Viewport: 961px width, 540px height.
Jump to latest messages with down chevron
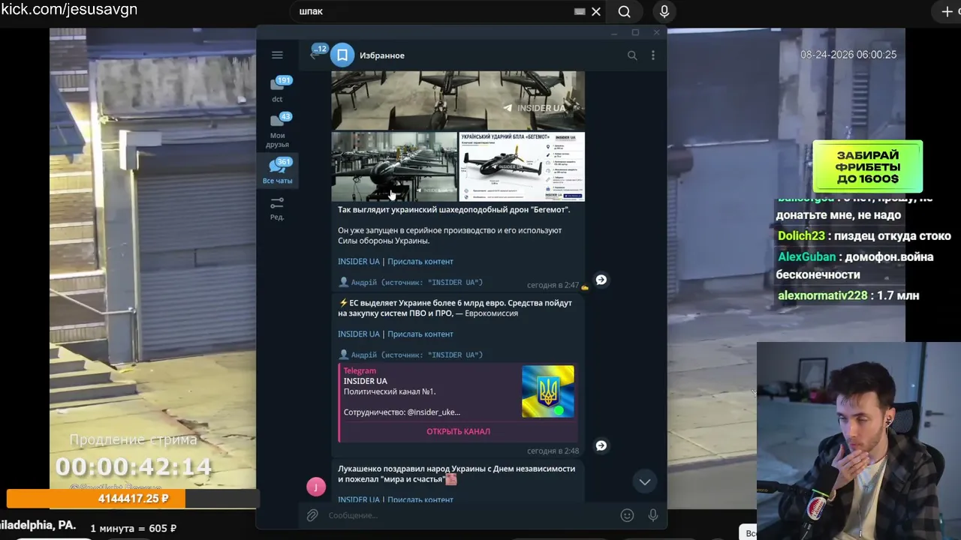[645, 481]
